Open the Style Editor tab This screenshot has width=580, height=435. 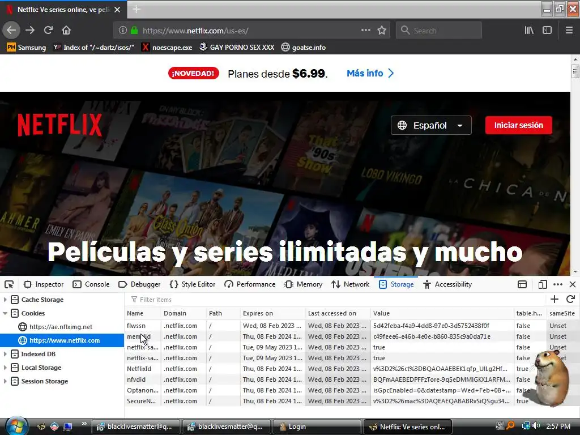(193, 284)
